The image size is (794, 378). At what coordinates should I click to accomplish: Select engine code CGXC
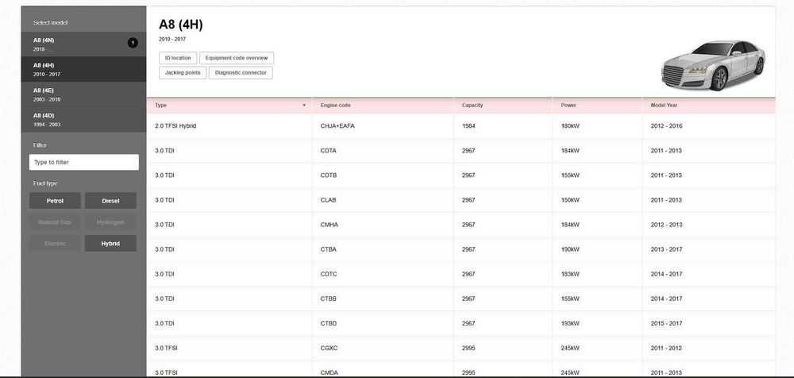pos(330,348)
